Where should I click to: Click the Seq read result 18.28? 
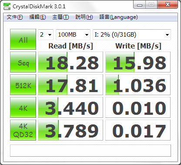coord(70,62)
